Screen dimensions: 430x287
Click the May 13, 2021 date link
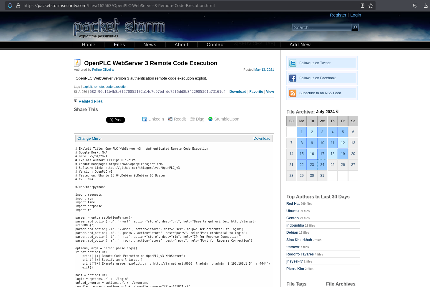pos(264,70)
